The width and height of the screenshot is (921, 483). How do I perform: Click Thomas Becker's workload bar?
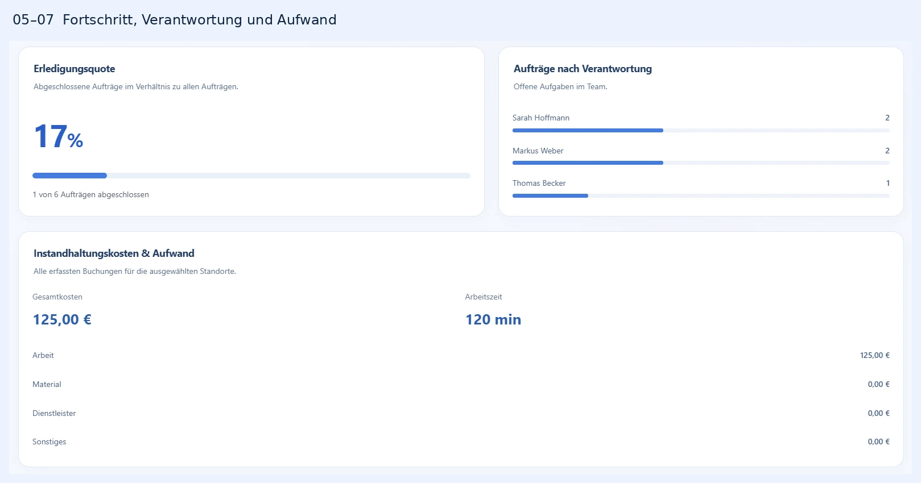[701, 196]
